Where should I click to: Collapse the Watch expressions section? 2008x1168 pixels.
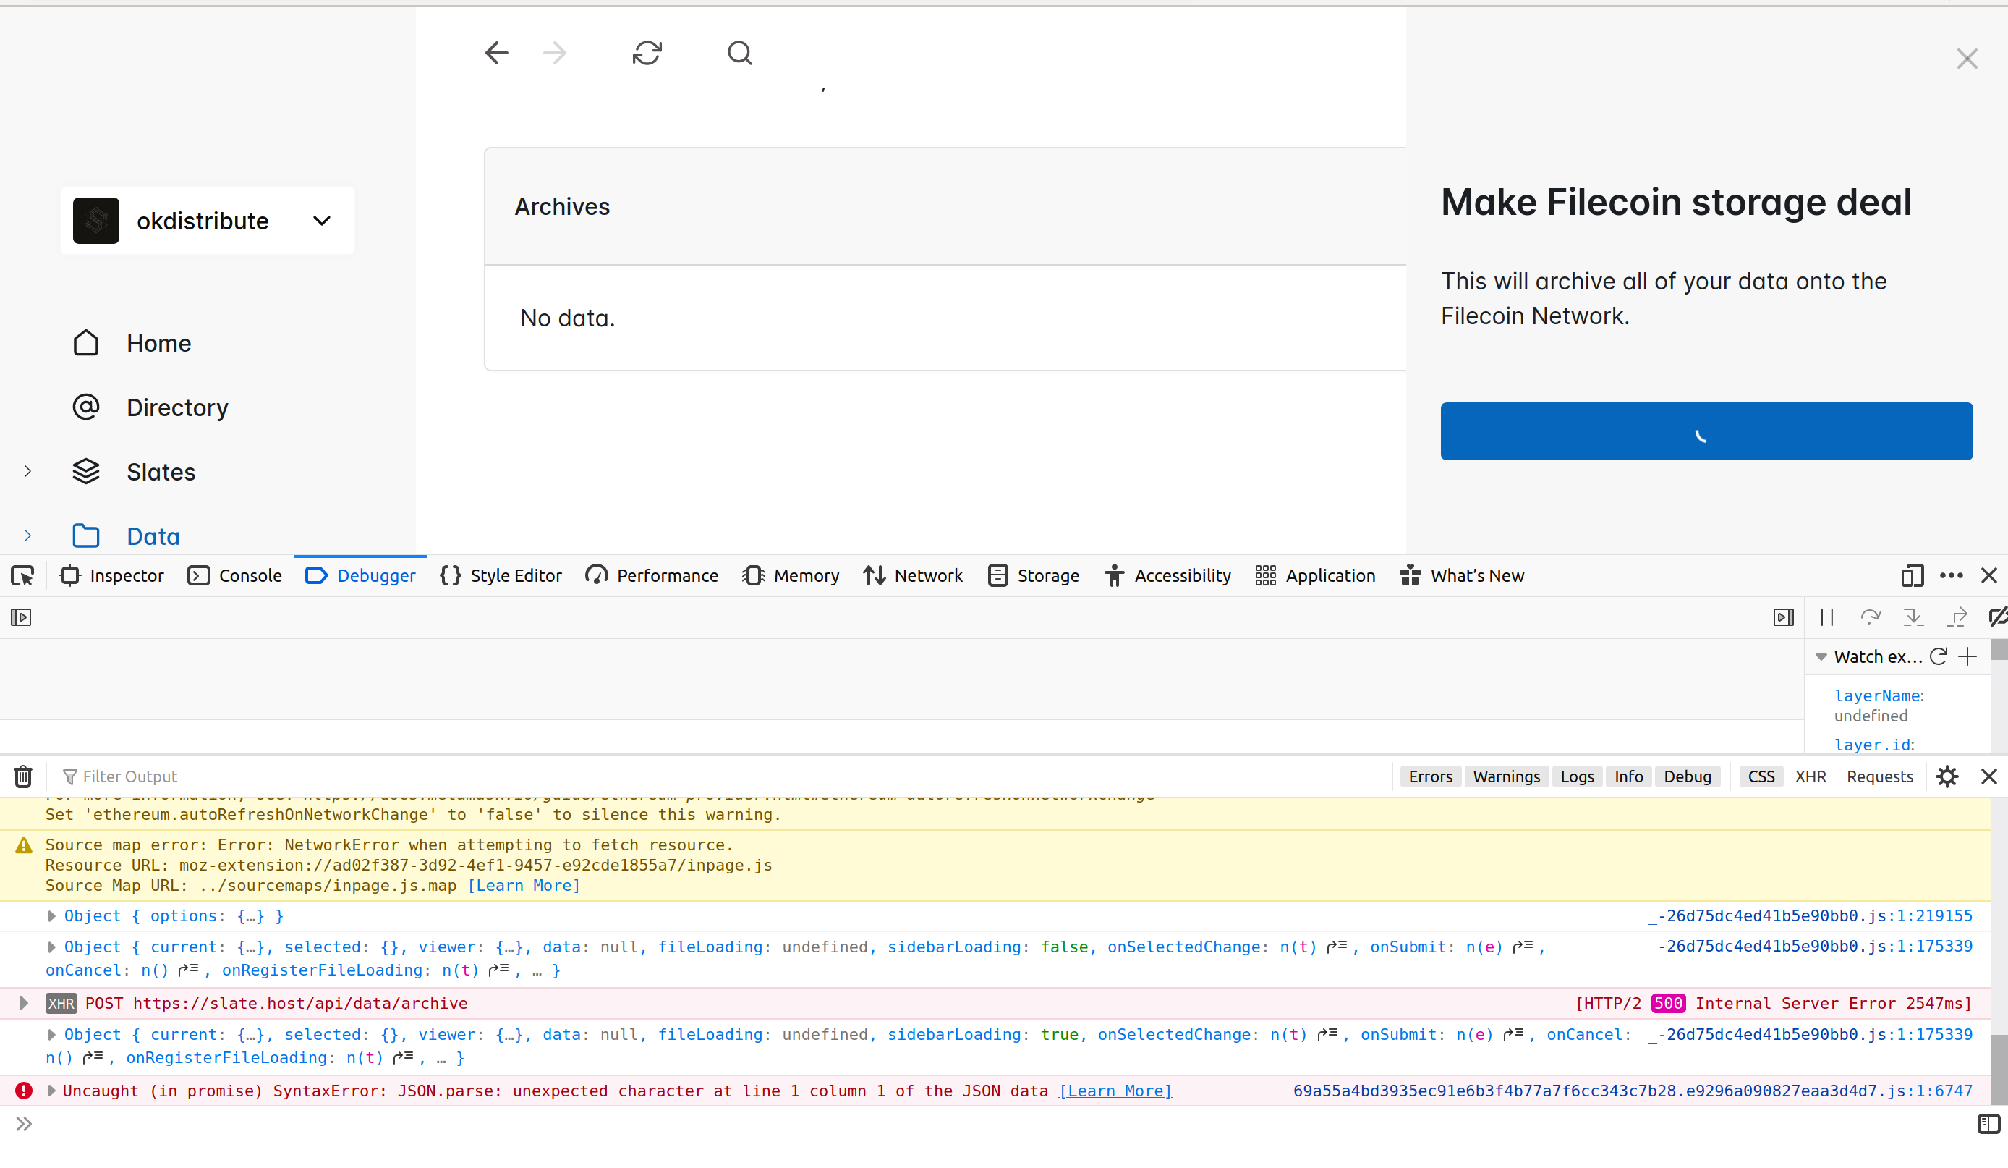[x=1821, y=657]
